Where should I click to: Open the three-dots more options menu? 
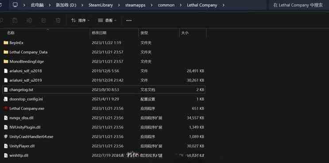(x=129, y=20)
